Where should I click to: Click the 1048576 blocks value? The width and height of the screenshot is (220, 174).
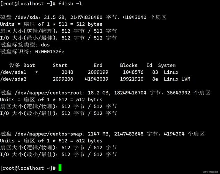(x=133, y=72)
